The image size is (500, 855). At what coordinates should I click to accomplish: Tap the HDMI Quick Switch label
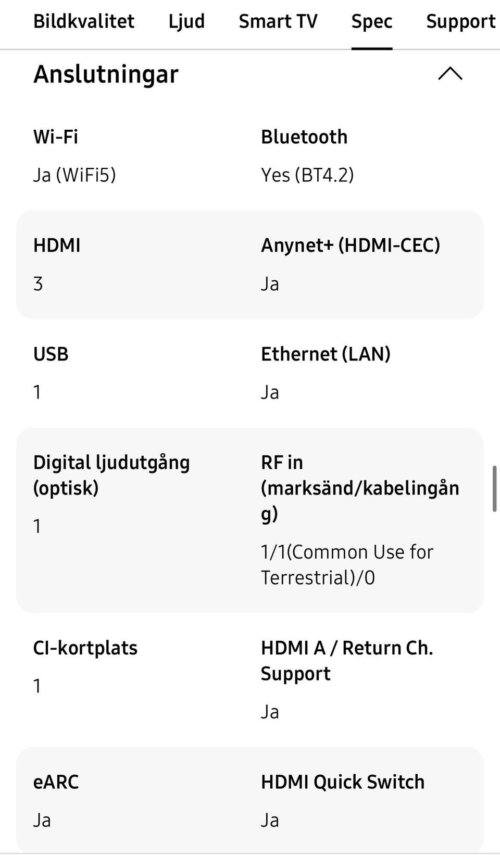342,782
